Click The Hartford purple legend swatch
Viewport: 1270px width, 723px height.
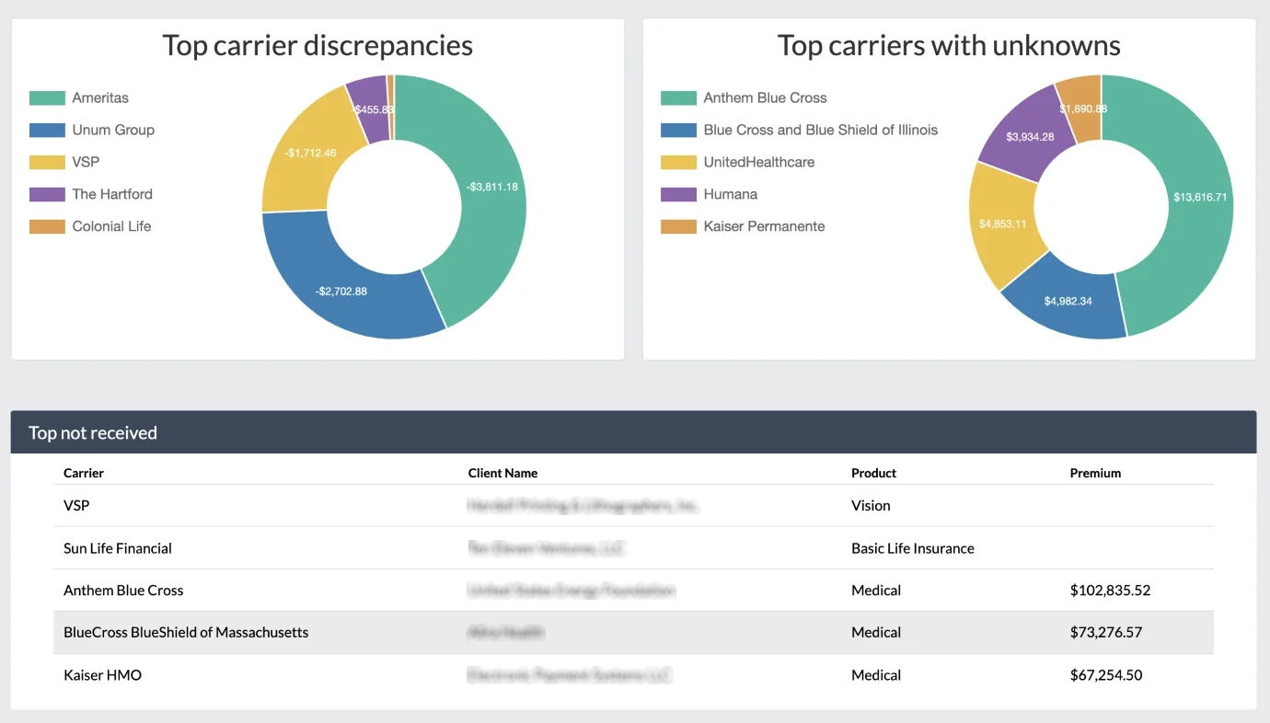coord(47,194)
